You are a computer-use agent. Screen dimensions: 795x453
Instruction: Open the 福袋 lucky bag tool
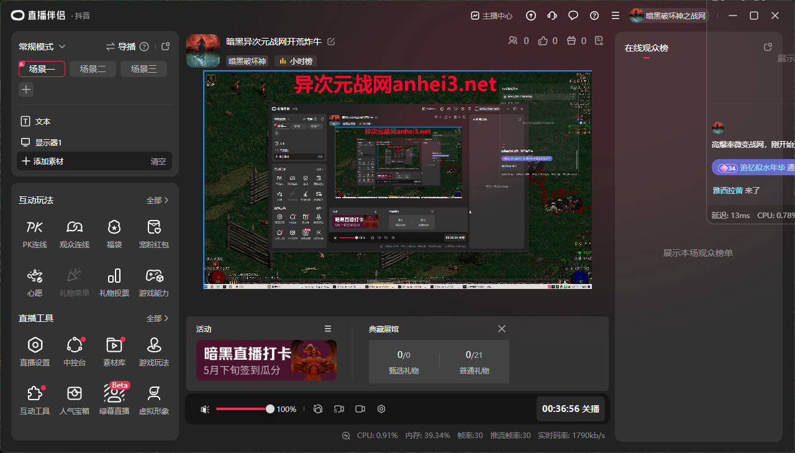[114, 234]
